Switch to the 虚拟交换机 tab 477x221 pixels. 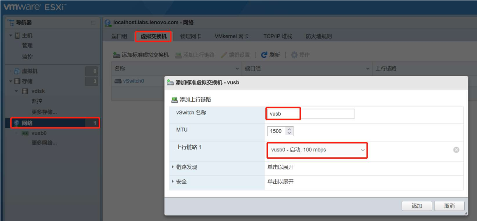pos(154,36)
